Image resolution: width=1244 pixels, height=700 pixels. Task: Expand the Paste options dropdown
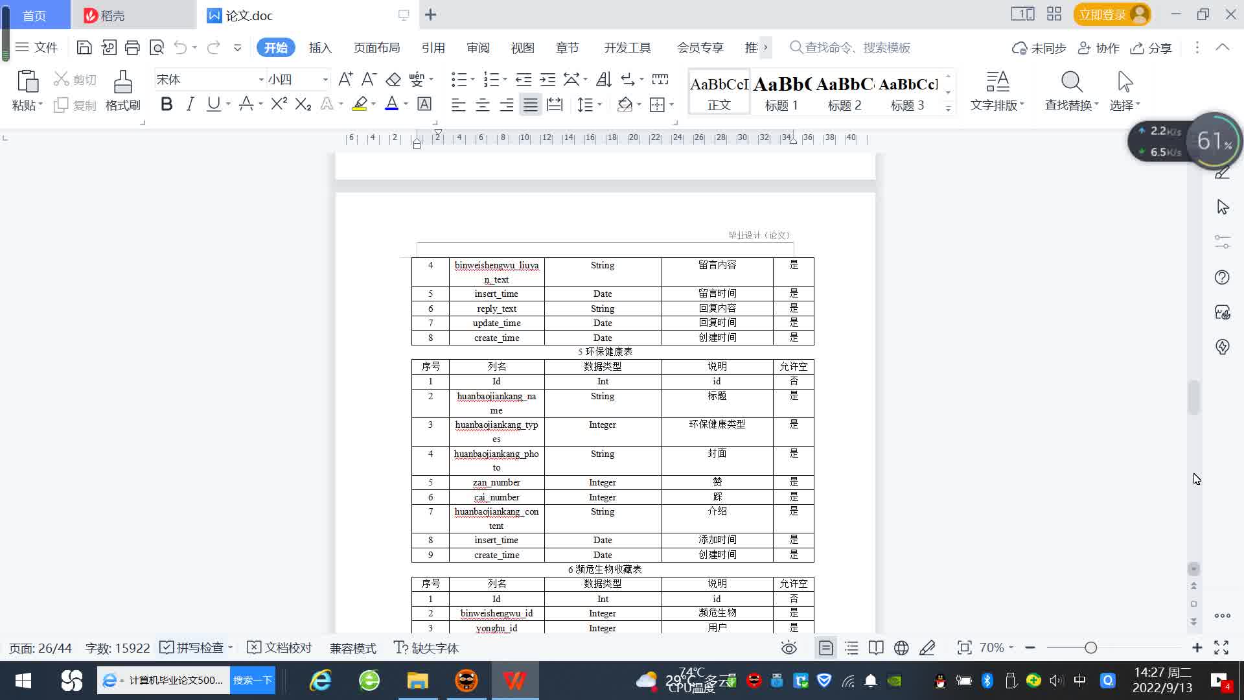point(41,104)
